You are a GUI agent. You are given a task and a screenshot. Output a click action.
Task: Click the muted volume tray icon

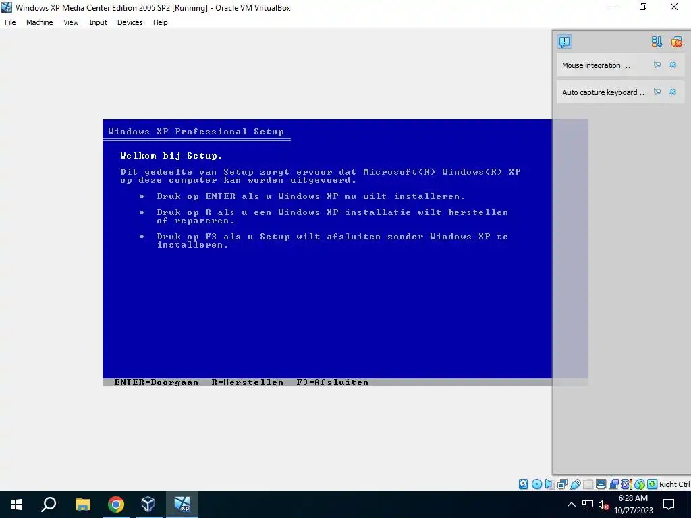point(604,505)
